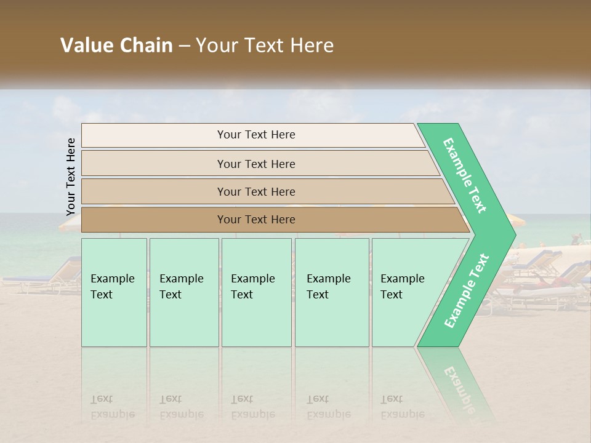
Task: Select the second 'Example Text' column box
Action: [x=184, y=292]
